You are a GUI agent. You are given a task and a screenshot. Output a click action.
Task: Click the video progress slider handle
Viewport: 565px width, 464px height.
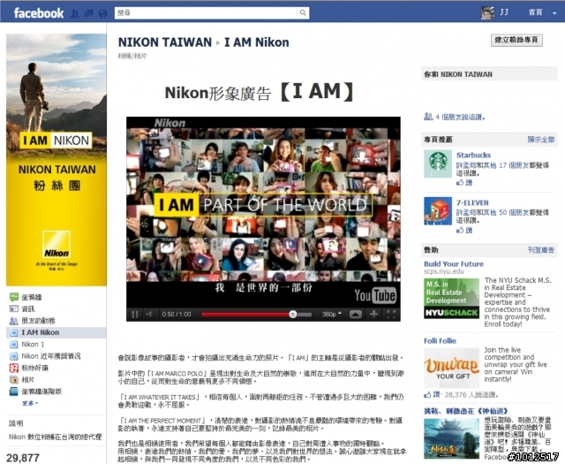[x=293, y=315]
